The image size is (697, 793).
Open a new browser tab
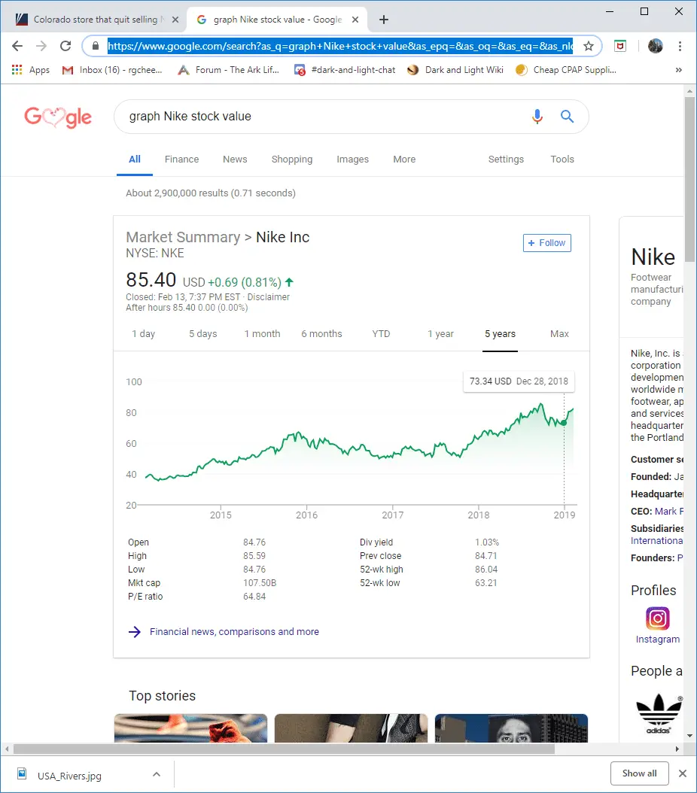pyautogui.click(x=384, y=20)
